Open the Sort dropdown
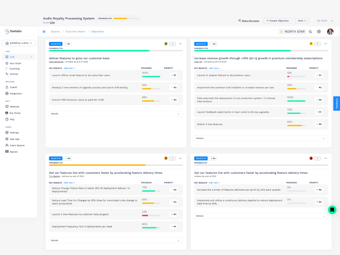Image resolution: width=340 pixels, height=255 pixels. (x=302, y=21)
